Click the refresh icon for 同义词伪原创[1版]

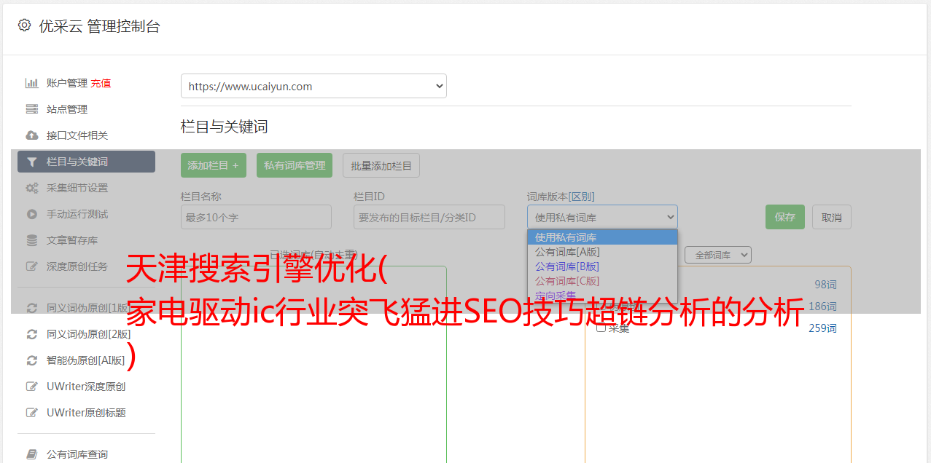[32, 308]
